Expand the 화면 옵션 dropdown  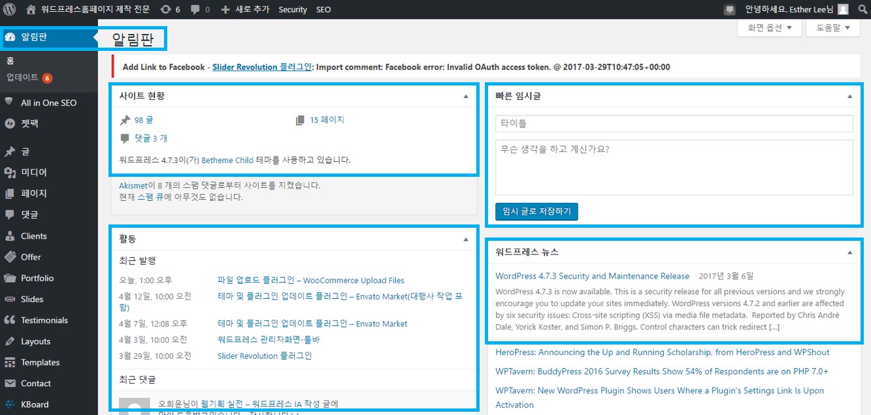(x=769, y=28)
